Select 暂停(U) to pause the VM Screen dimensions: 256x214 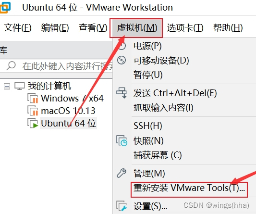[148, 75]
